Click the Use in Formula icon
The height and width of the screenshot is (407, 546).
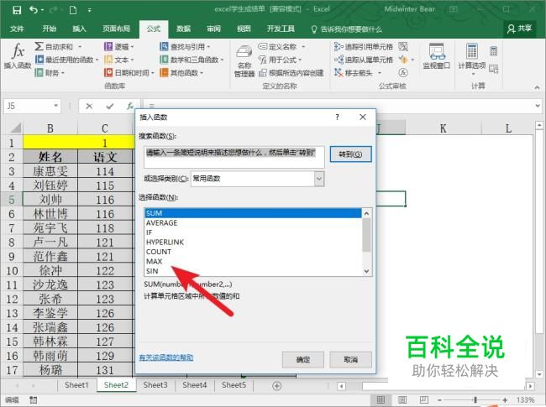(x=263, y=60)
